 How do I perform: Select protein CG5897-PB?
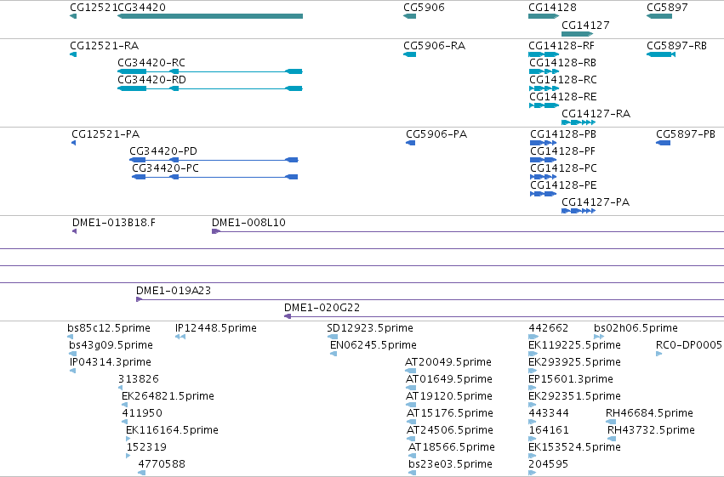(x=663, y=143)
